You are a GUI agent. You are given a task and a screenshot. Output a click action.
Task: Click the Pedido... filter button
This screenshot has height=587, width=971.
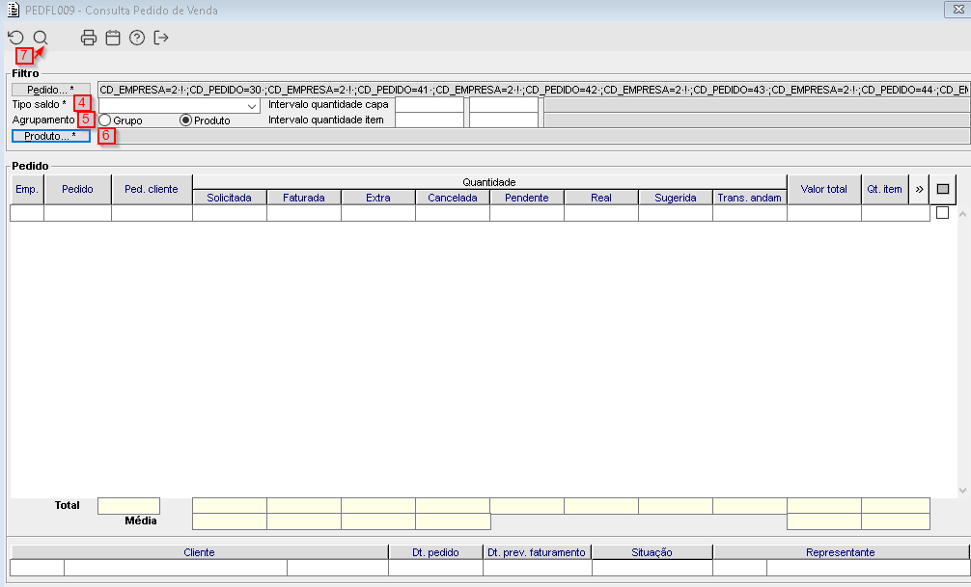point(51,90)
